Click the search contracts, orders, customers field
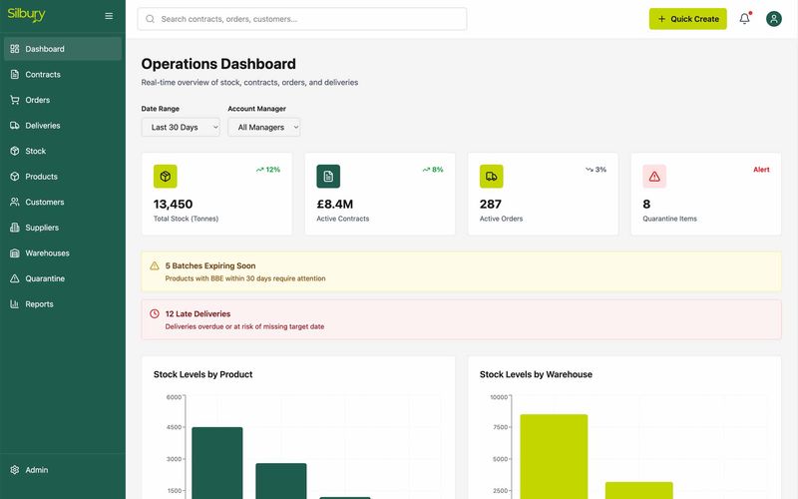Image resolution: width=798 pixels, height=499 pixels. (302, 19)
